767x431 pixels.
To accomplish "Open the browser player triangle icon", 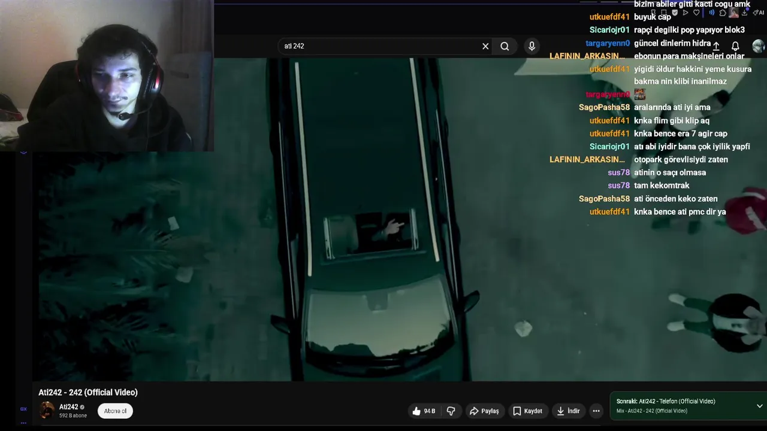I will (x=686, y=13).
